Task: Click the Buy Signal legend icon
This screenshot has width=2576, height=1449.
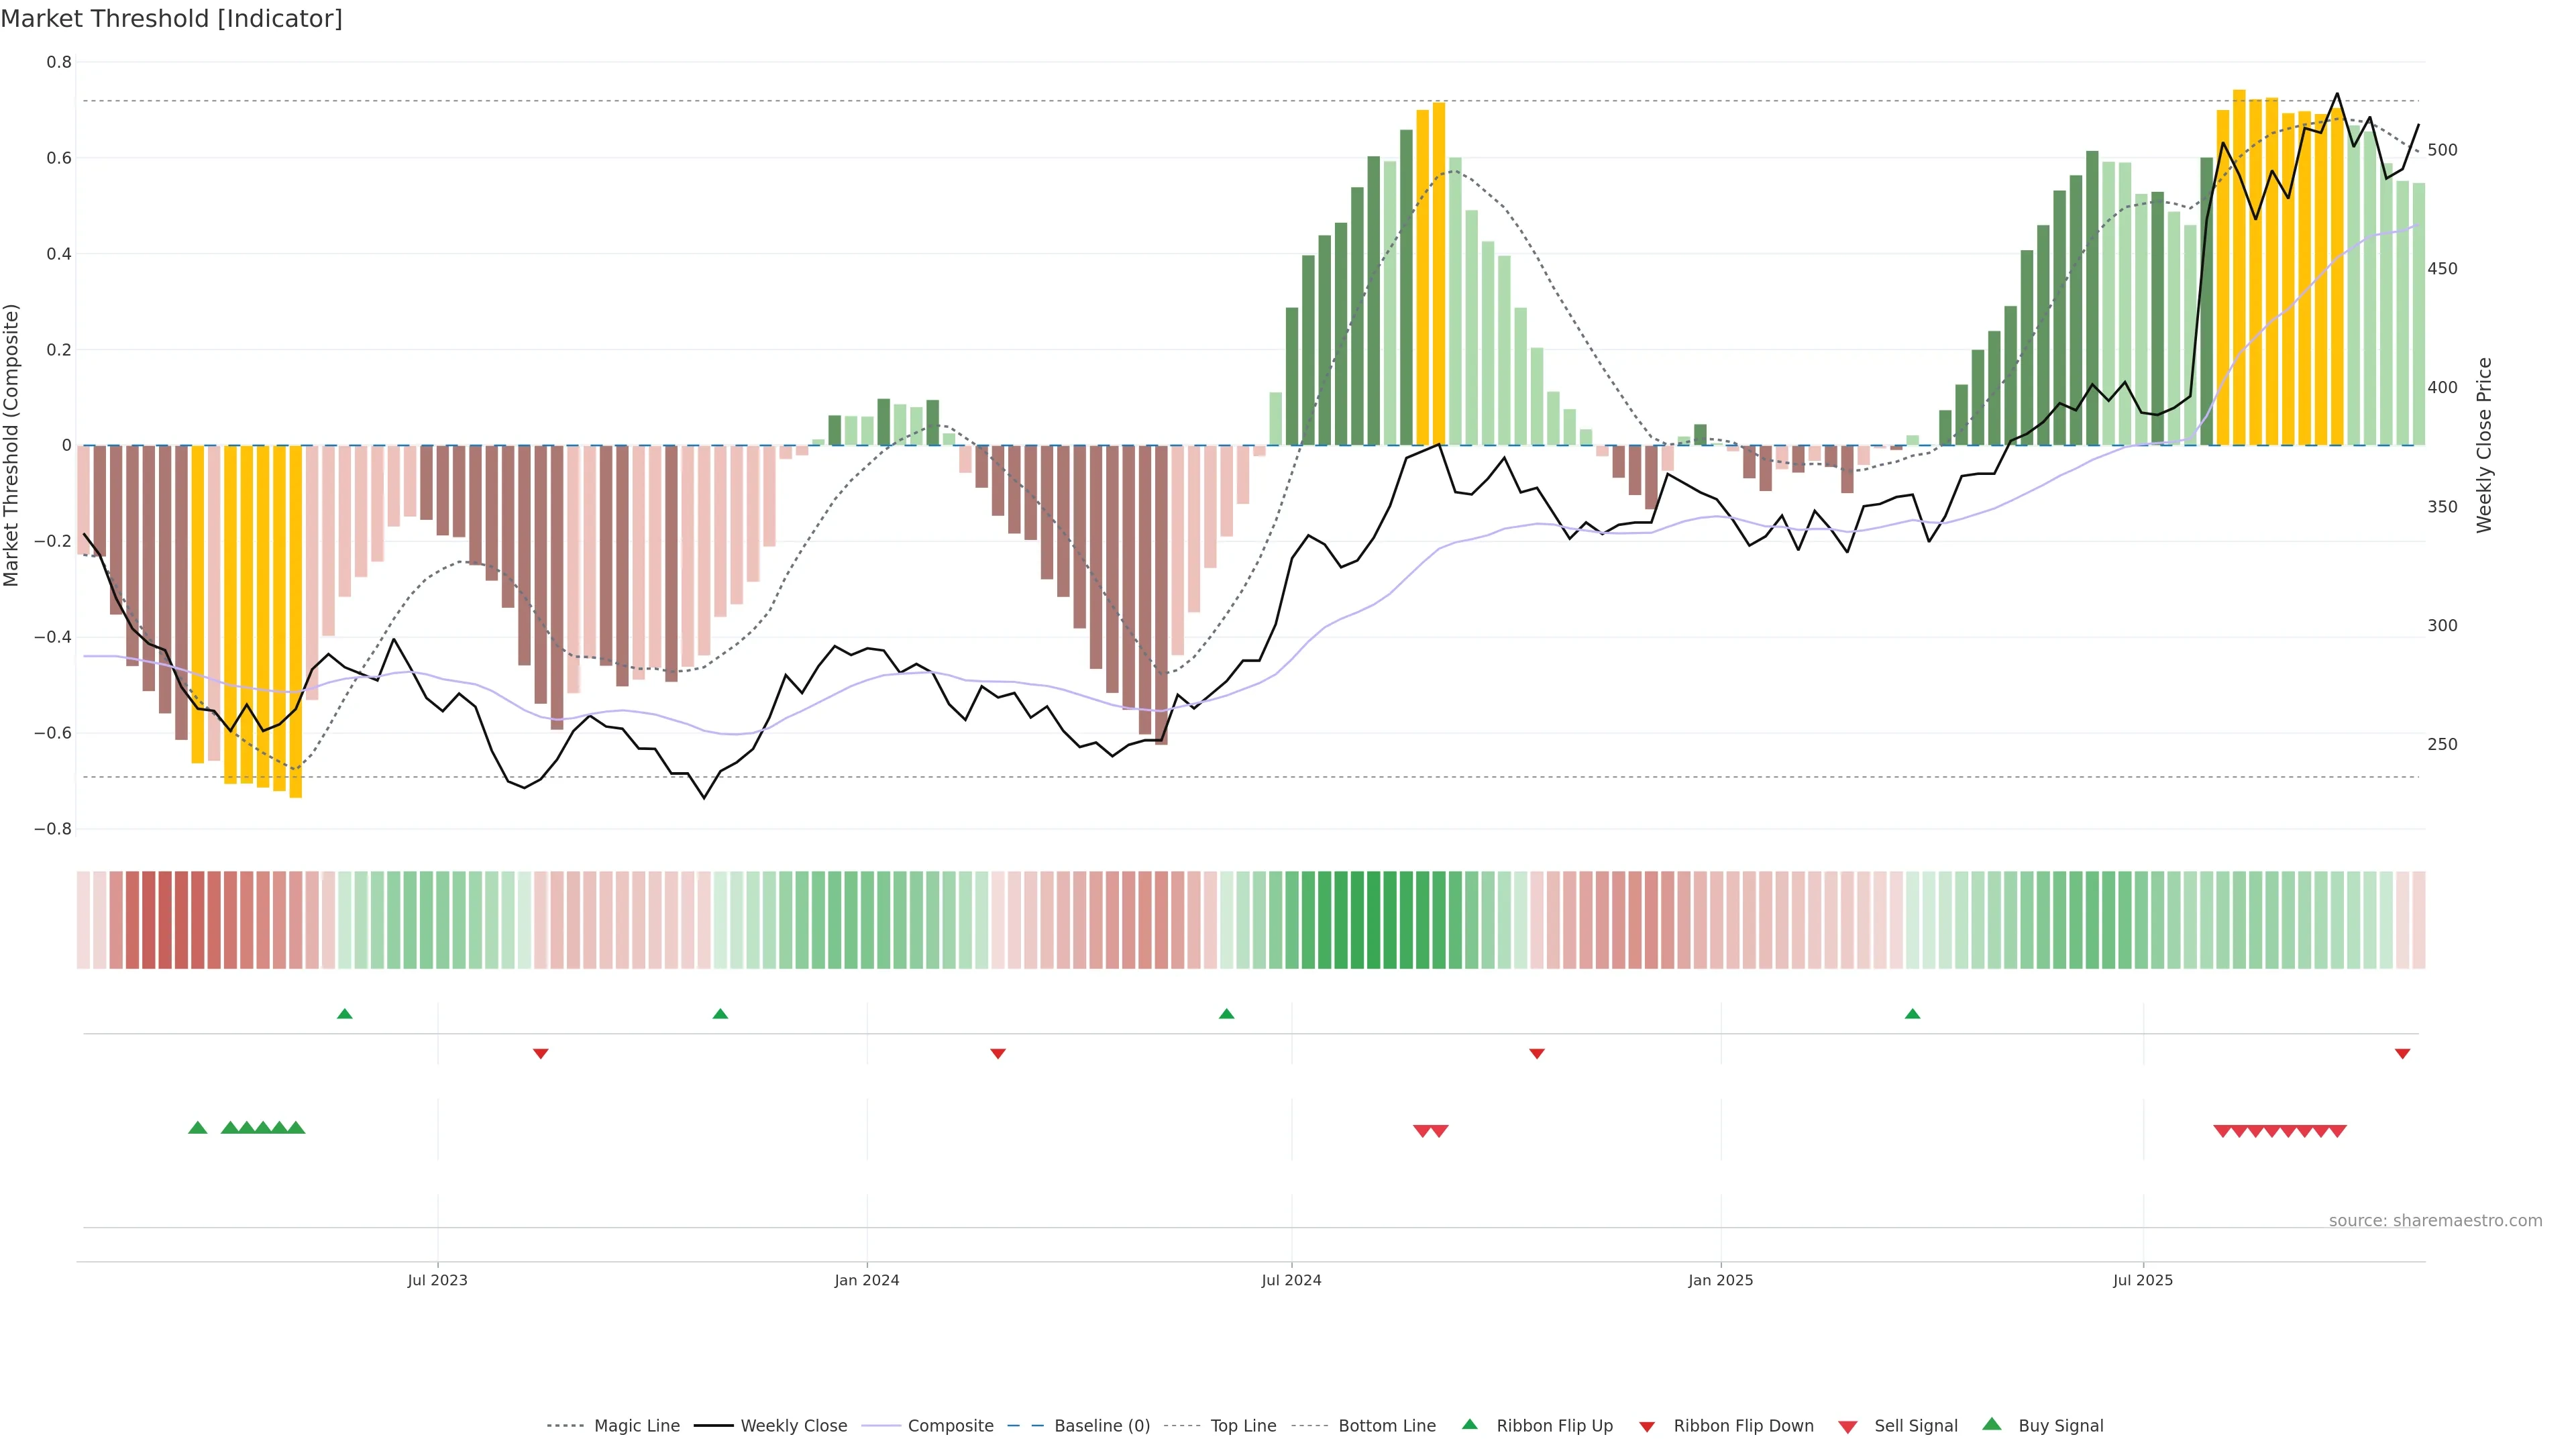Action: [1992, 1424]
